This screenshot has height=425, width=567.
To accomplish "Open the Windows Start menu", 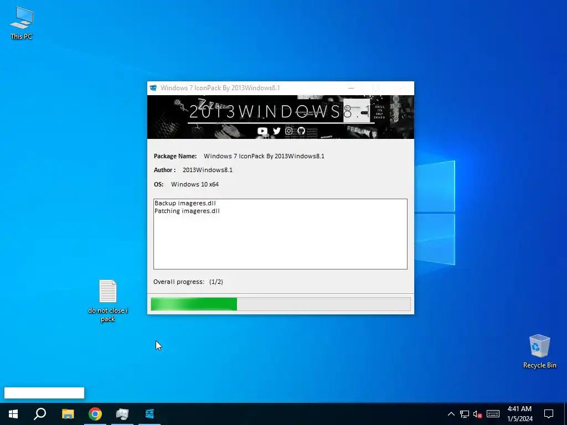I will 13,414.
